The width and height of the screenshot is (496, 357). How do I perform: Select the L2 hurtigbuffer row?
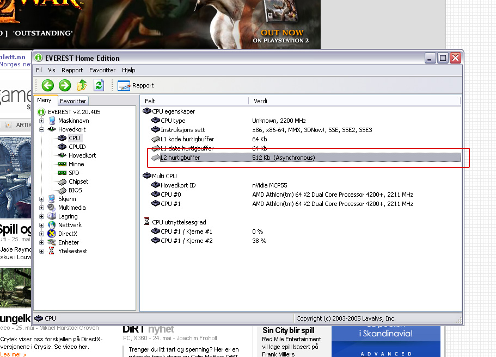[x=305, y=158]
